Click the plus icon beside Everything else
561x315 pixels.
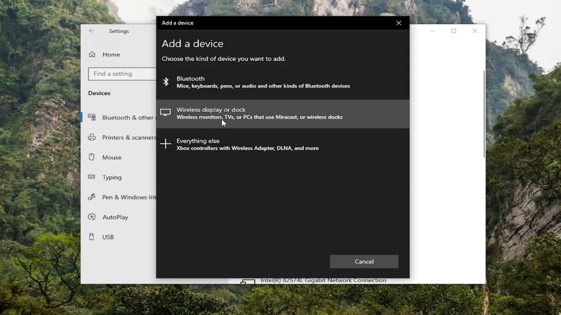[x=166, y=143]
